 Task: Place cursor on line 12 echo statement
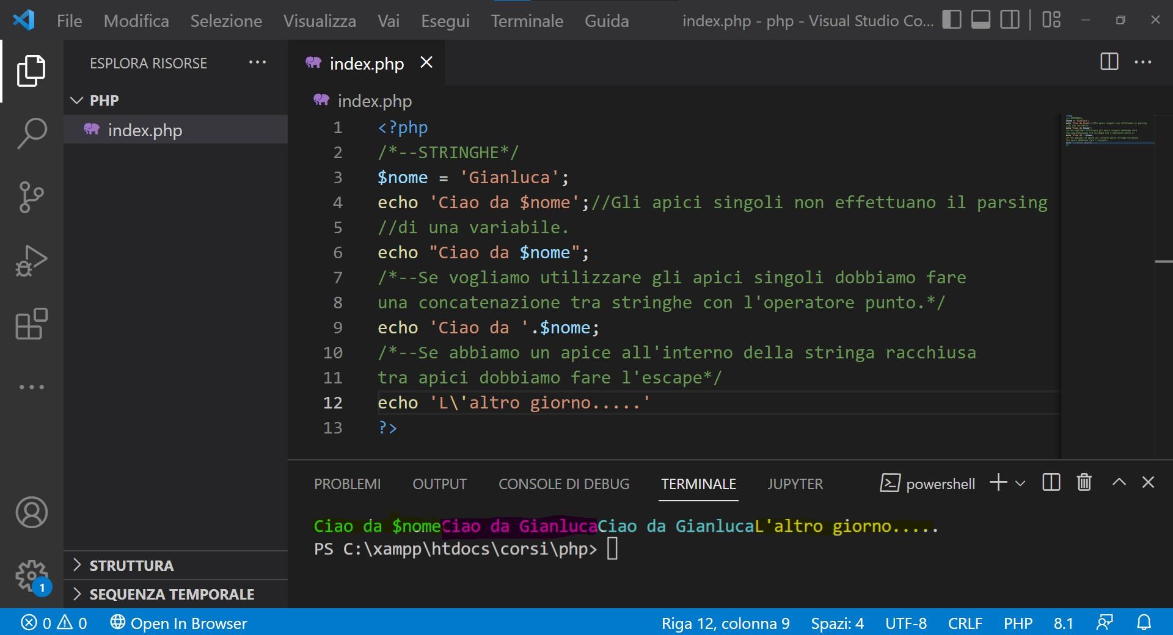click(514, 403)
